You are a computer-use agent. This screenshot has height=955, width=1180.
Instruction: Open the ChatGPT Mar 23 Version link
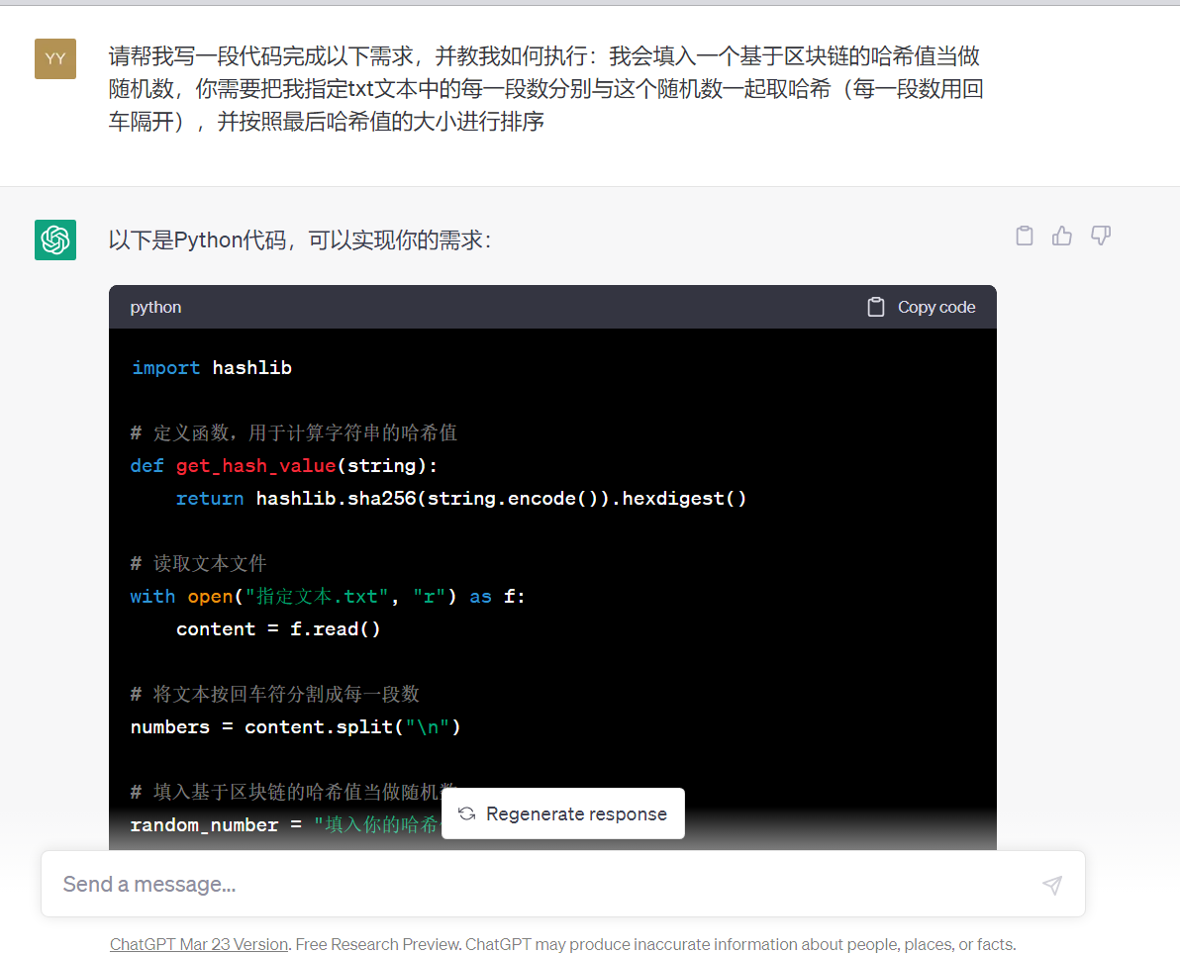click(199, 944)
